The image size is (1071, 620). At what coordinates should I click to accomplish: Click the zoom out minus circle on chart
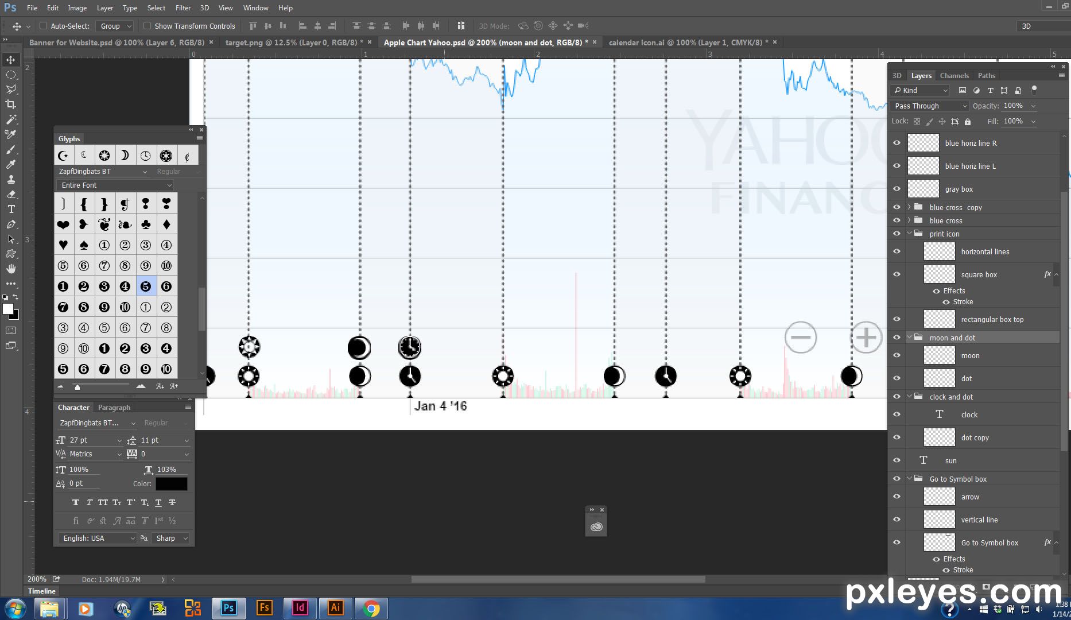tap(801, 338)
